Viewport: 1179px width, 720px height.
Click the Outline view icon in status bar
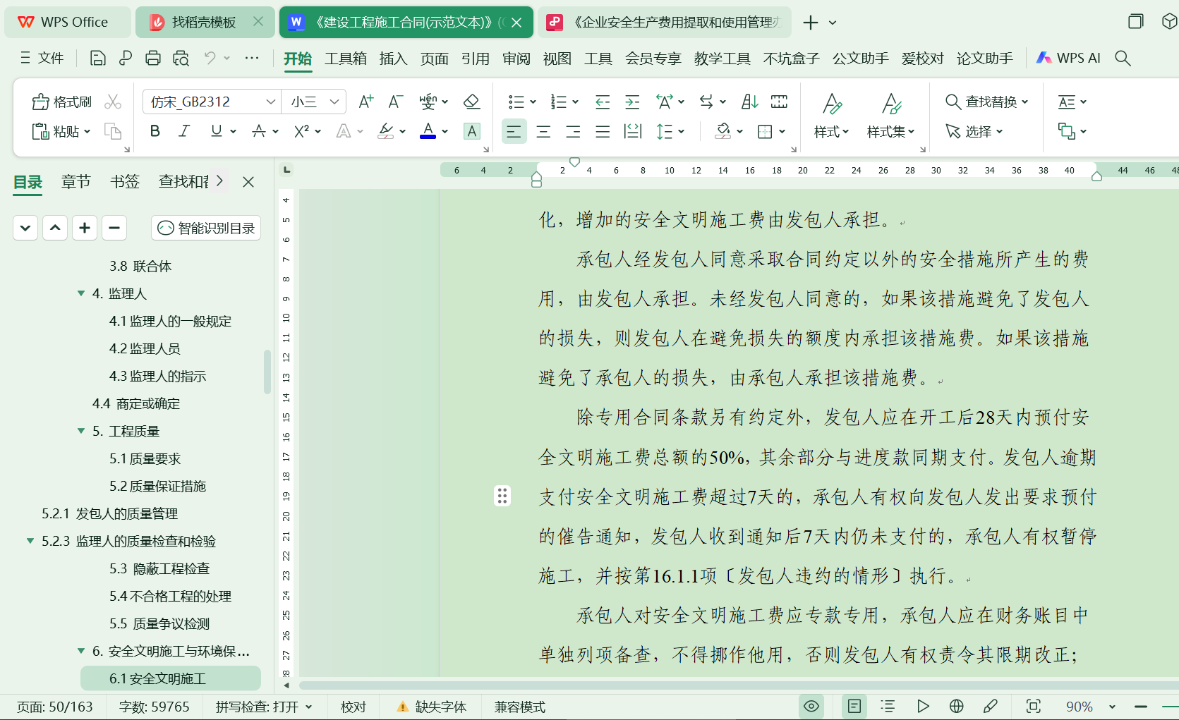click(888, 706)
